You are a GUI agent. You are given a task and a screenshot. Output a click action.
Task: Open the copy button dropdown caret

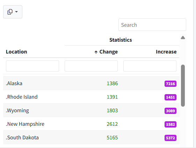pyautogui.click(x=16, y=12)
